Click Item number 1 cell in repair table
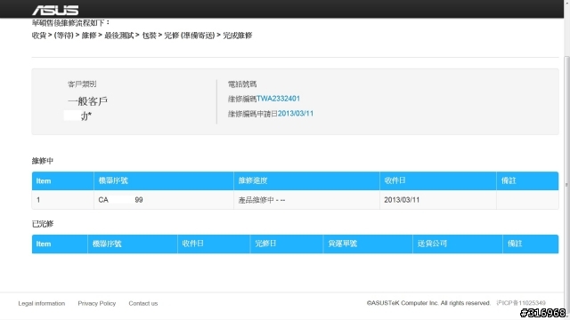570x320 pixels. pos(63,200)
